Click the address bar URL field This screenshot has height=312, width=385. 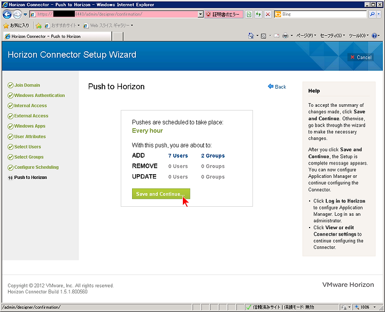coord(114,14)
